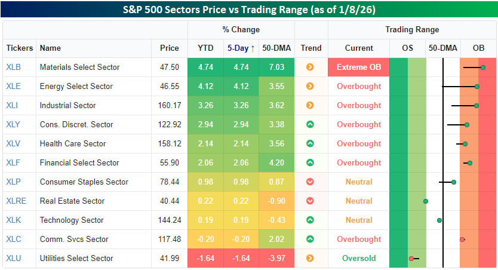Viewport: 498px width, 270px height.
Task: Click the Tickers column header
Action: click(20, 48)
